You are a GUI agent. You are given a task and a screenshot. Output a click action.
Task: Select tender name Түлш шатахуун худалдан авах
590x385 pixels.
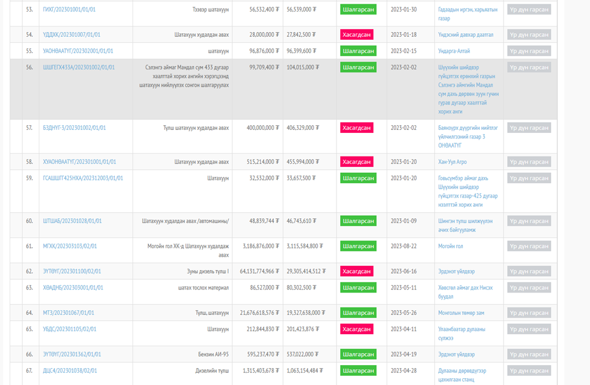[x=196, y=128]
